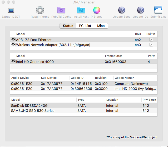Click the Update IDs globe icon
The height and width of the screenshot is (147, 168).
(140, 11)
